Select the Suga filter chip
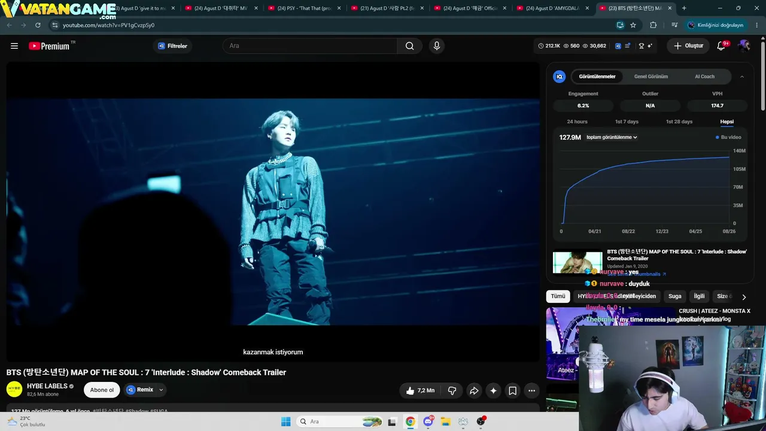Screen dimensions: 766x431 675,296
